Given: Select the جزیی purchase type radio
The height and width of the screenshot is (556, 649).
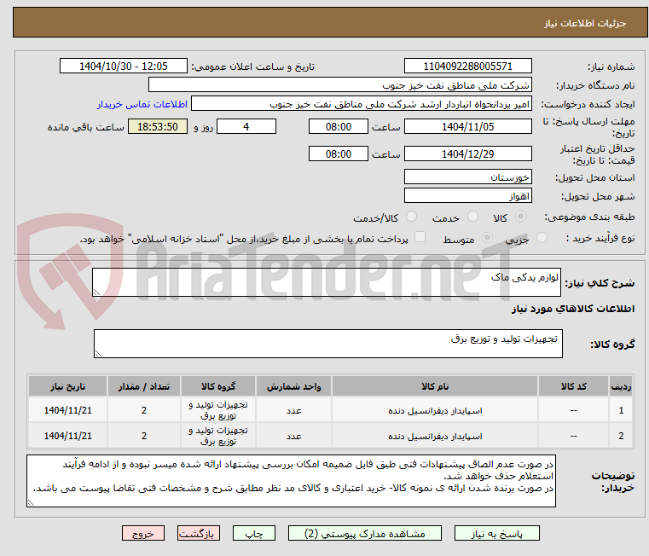Looking at the screenshot, I should pos(542,238).
